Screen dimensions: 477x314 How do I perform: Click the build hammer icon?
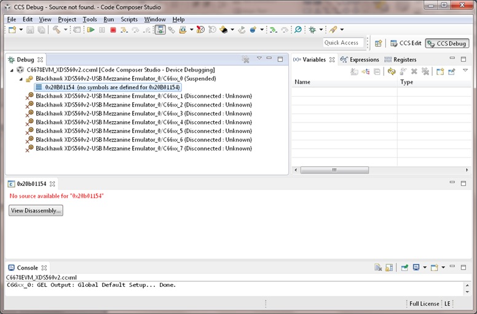pyautogui.click(x=56, y=30)
